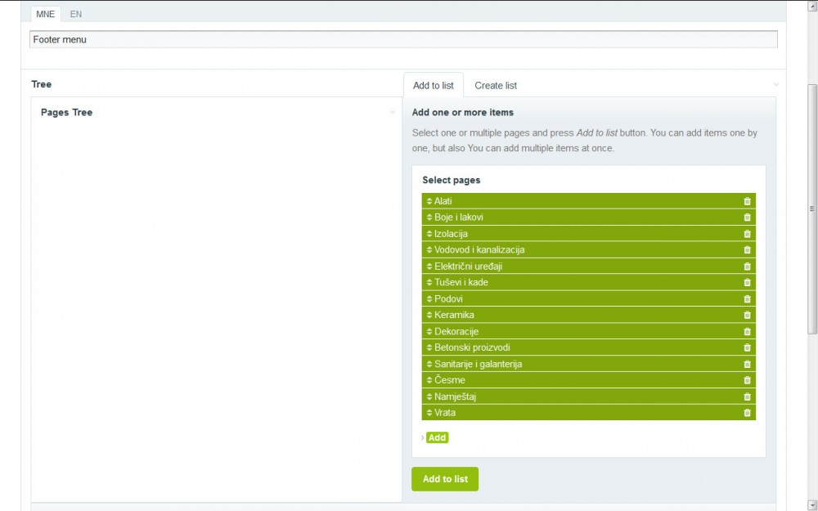Open the chevron right of Create list
Image resolution: width=818 pixels, height=511 pixels.
[775, 85]
